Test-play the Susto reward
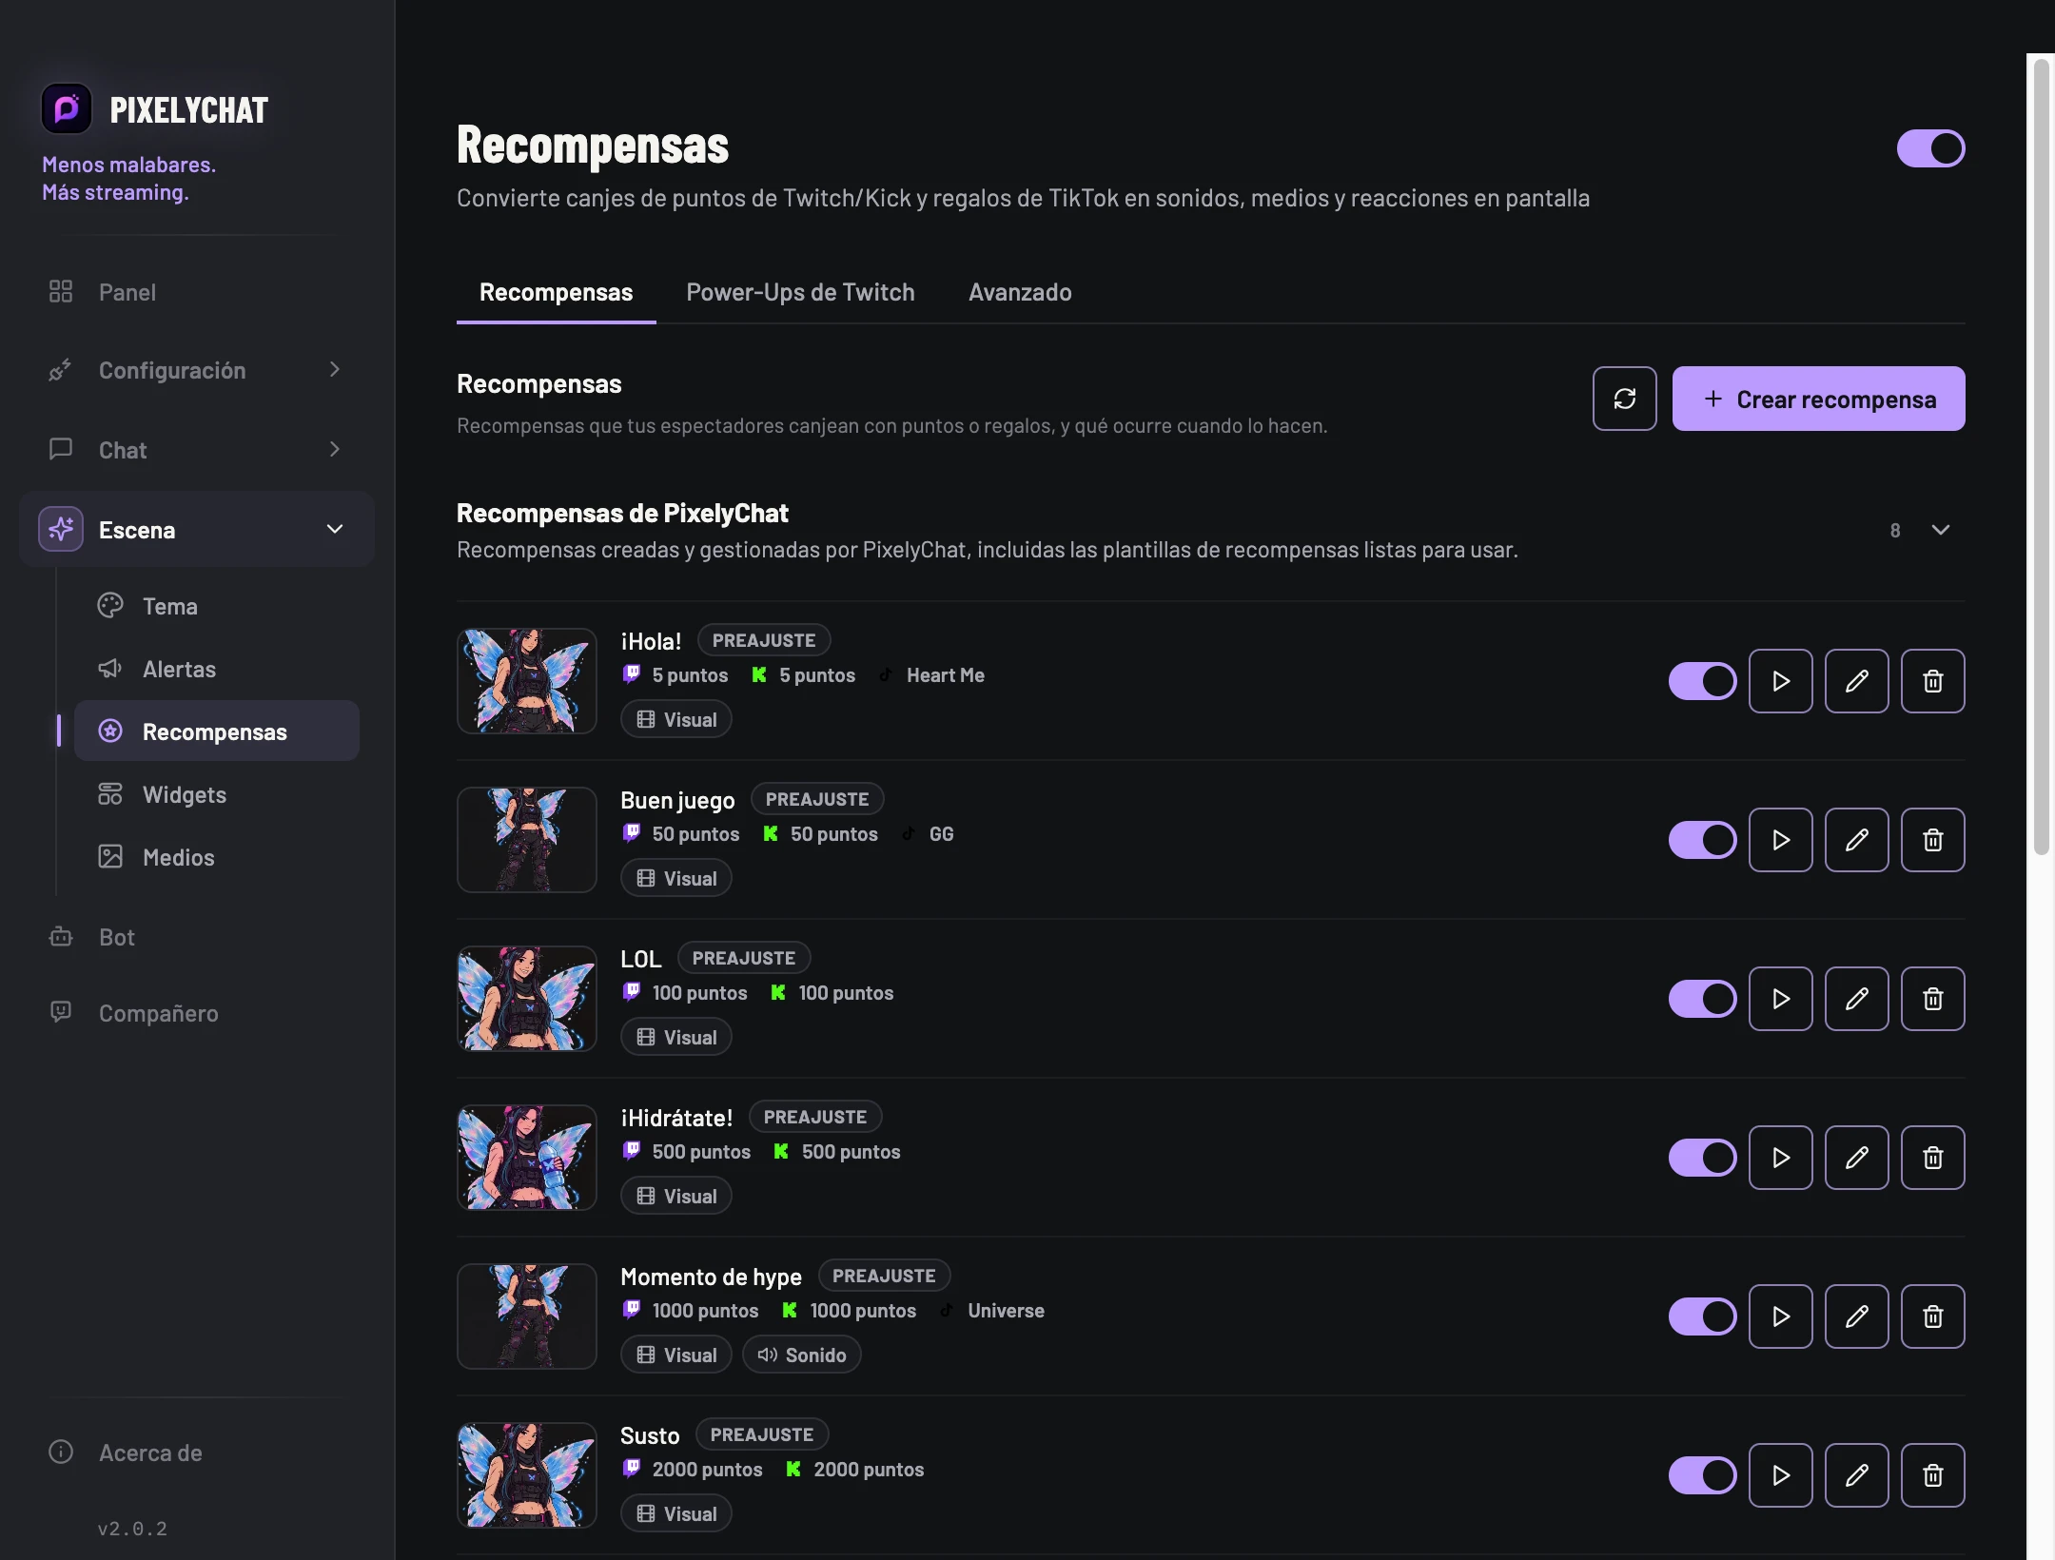Image resolution: width=2055 pixels, height=1560 pixels. tap(1780, 1475)
